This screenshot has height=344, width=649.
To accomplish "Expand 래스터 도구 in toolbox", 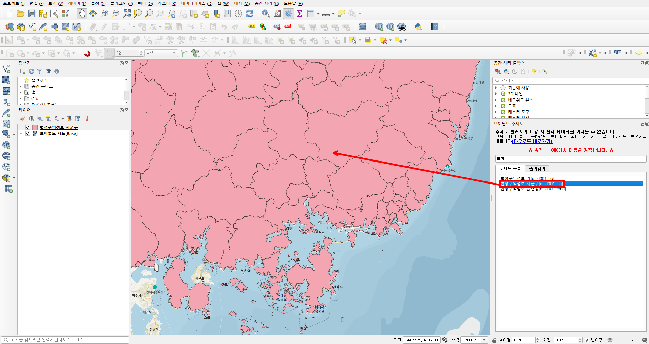I will (x=496, y=112).
